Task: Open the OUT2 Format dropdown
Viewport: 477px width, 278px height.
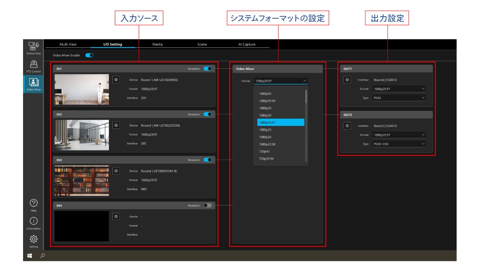Action: [399, 135]
